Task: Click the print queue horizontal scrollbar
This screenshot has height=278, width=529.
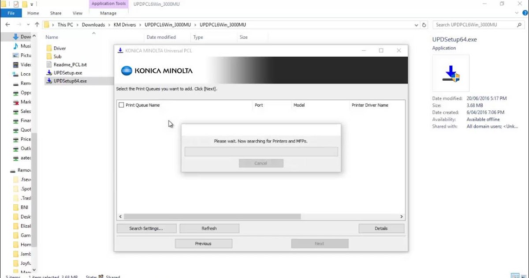Action: click(x=212, y=217)
